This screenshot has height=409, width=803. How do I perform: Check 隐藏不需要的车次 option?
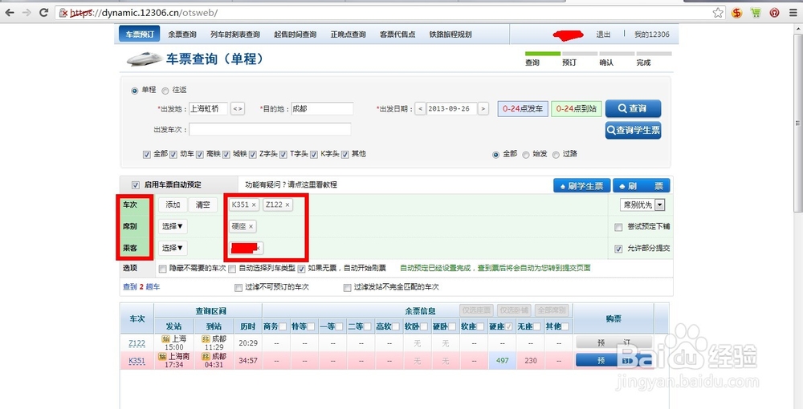[163, 269]
